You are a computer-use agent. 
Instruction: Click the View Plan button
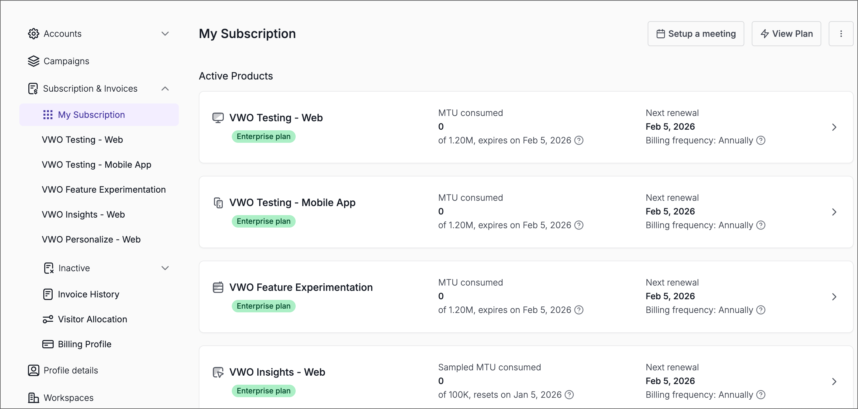pyautogui.click(x=786, y=34)
